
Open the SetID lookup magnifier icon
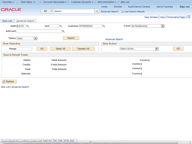point(28,26)
